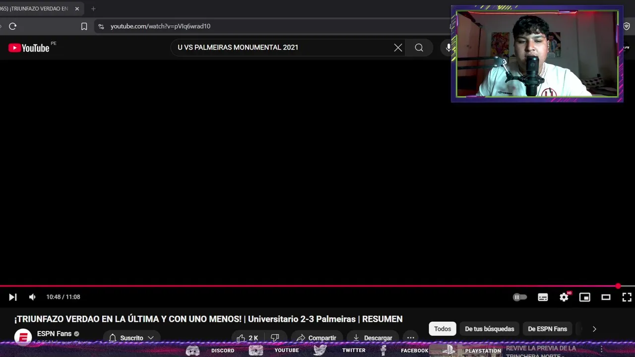Viewport: 635px width, 357px height.
Task: Mute the video volume
Action: point(32,297)
